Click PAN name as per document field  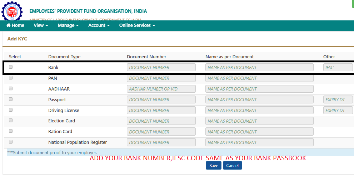[259, 78]
